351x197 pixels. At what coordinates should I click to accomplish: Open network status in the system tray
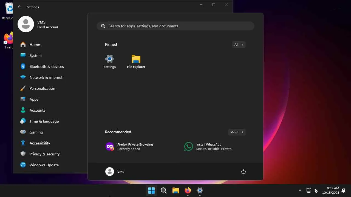(308, 190)
